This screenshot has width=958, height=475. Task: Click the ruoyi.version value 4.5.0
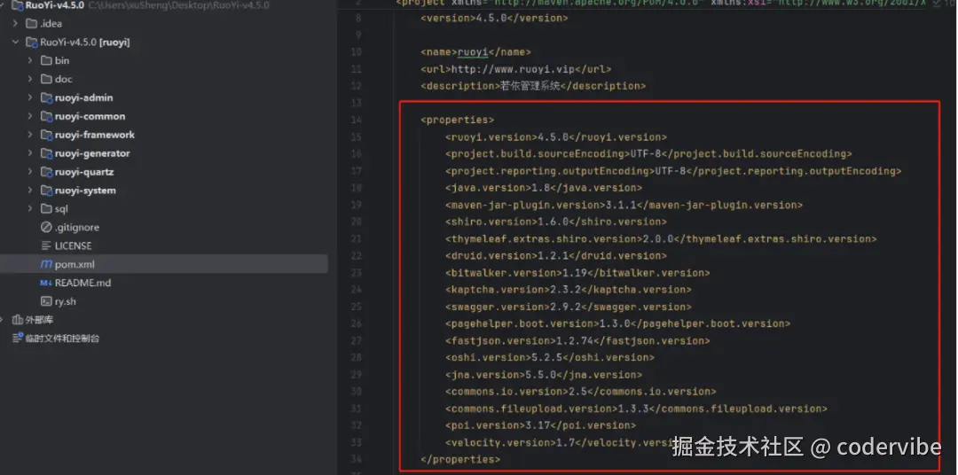click(554, 136)
